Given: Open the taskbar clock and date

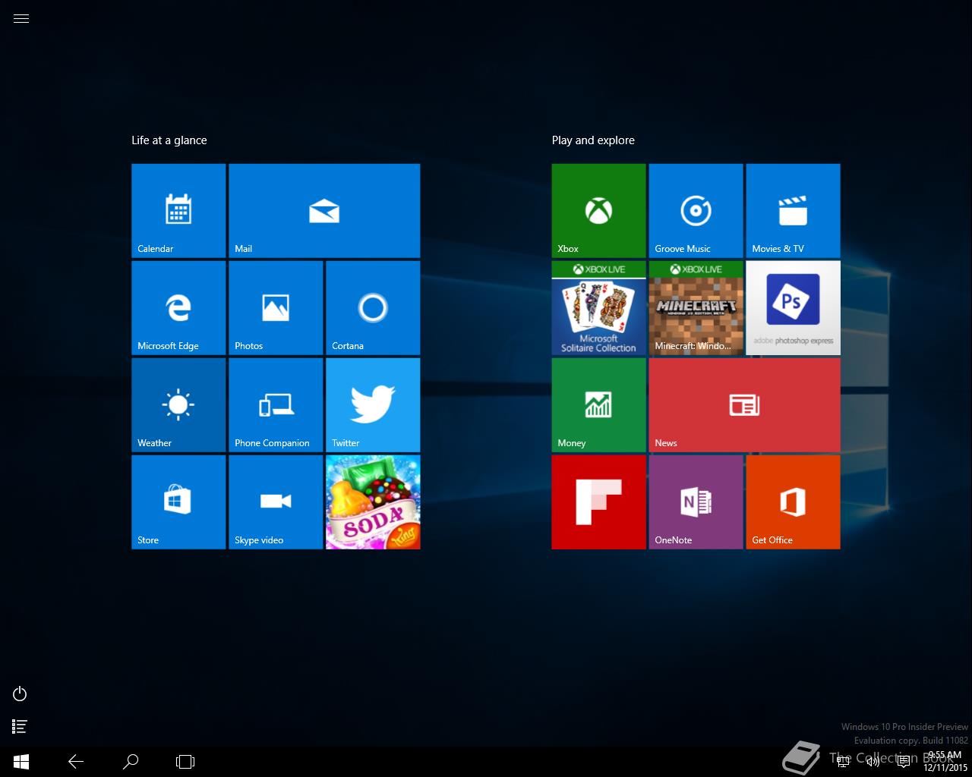Looking at the screenshot, I should pyautogui.click(x=945, y=762).
